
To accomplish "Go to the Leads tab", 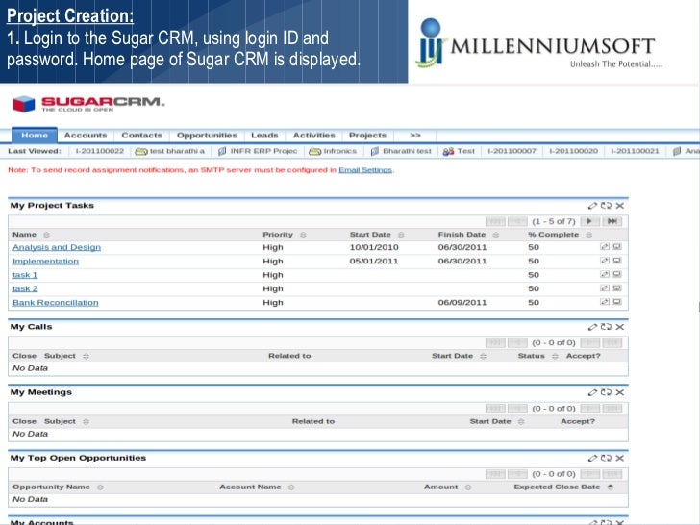I will coord(264,136).
